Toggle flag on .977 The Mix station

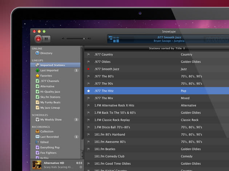(88, 98)
